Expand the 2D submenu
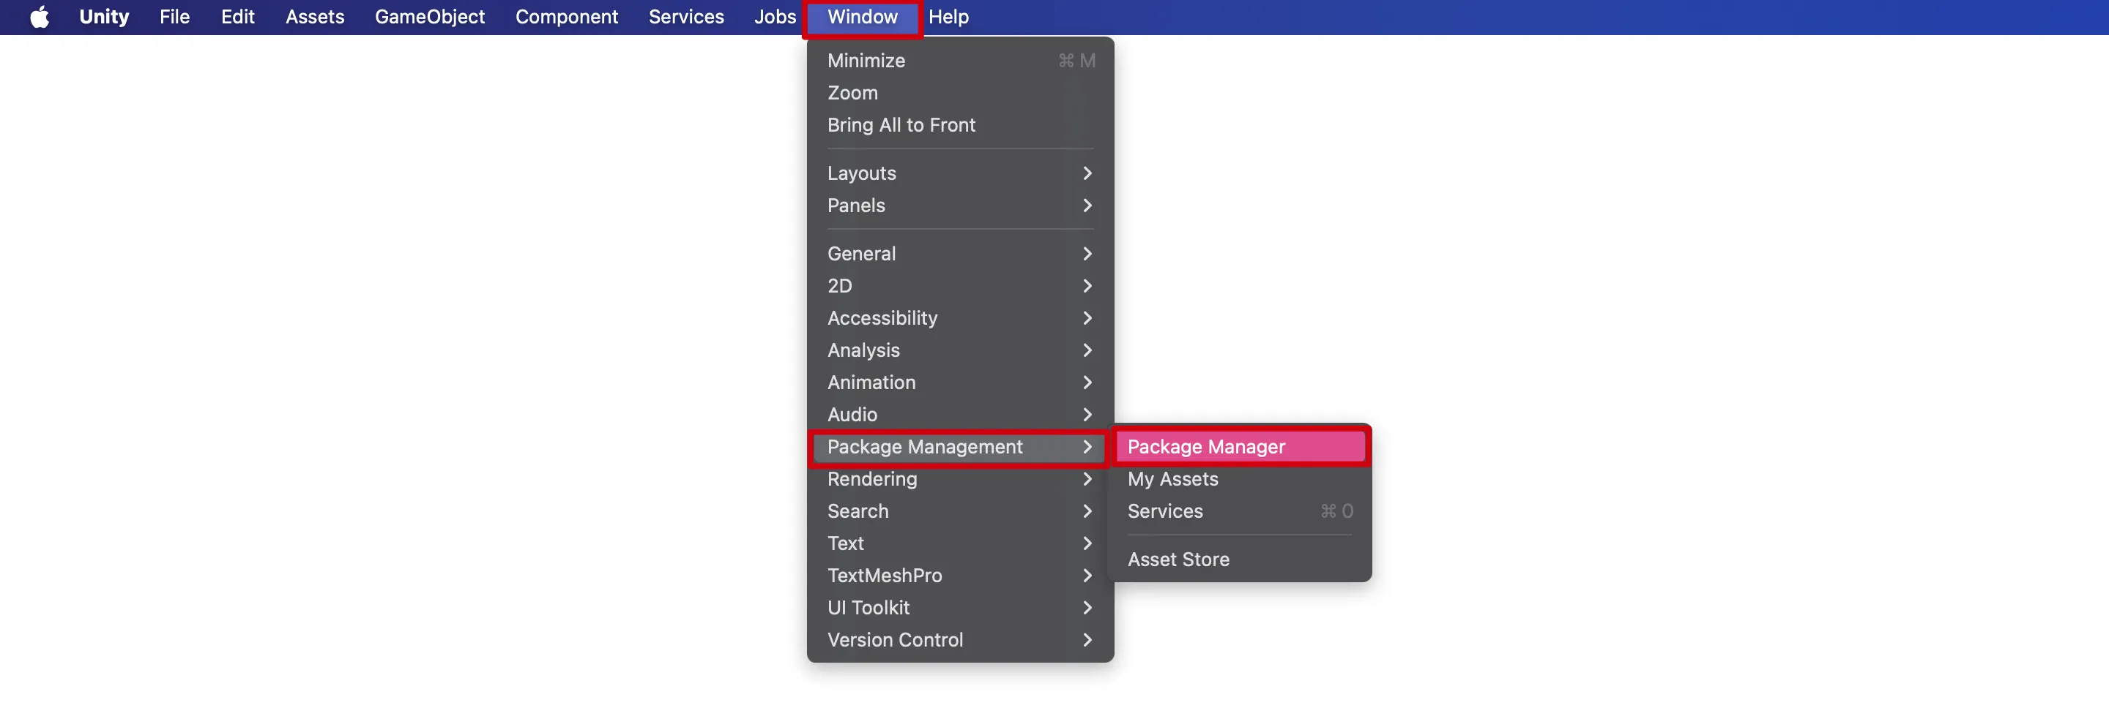Screen dimensions: 2109x708 [960, 286]
